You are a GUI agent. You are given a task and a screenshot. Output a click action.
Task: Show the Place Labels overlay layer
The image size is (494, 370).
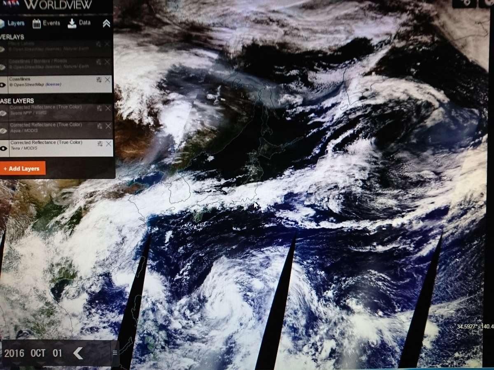click(2, 49)
